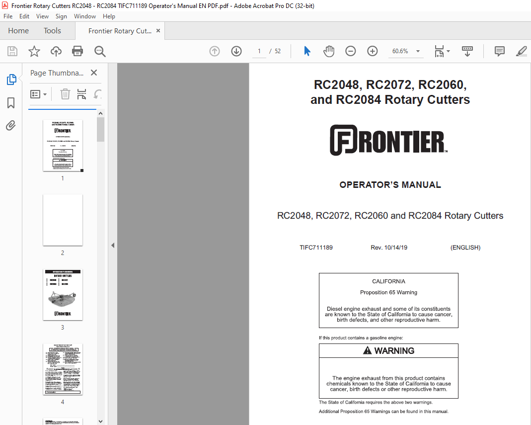Click the TIFC711189 document number
This screenshot has width=531, height=425.
pyautogui.click(x=316, y=248)
